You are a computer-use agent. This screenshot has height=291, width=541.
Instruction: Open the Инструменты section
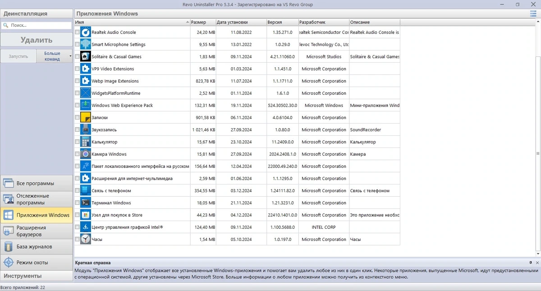point(37,276)
